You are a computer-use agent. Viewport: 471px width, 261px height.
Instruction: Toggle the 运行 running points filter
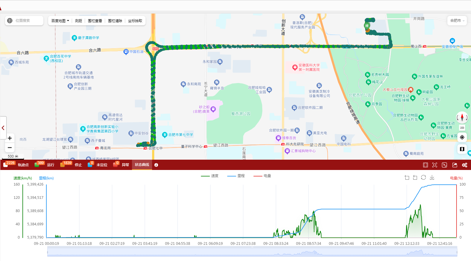tap(45, 165)
